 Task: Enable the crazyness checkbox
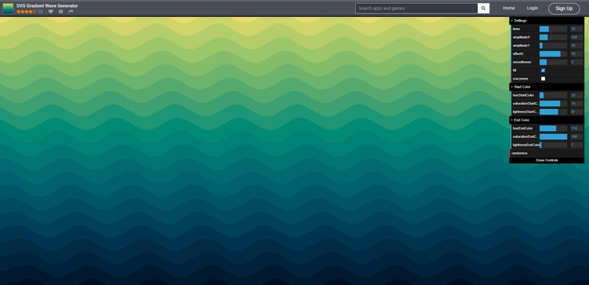point(543,79)
